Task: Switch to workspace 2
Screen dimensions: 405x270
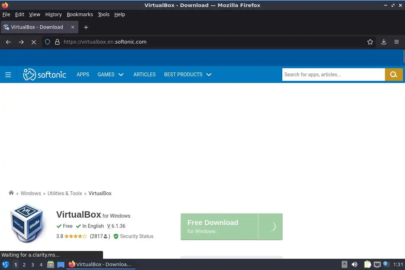Action: 24,265
